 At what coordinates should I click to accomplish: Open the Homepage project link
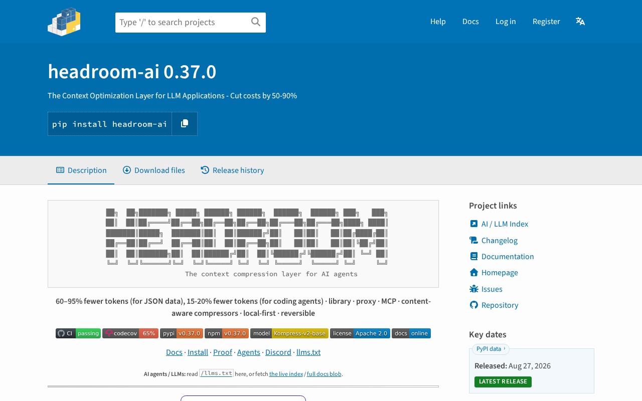click(500, 273)
